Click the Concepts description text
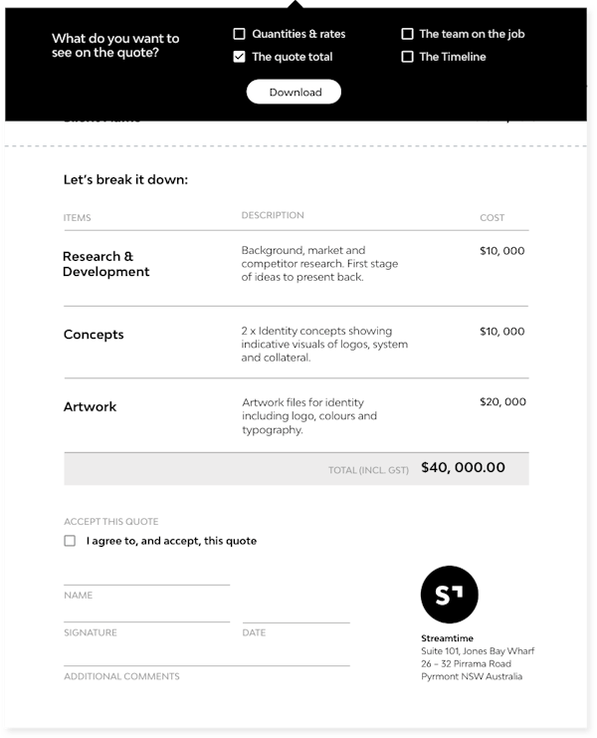 click(324, 344)
